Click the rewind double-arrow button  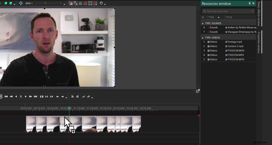[11, 96]
